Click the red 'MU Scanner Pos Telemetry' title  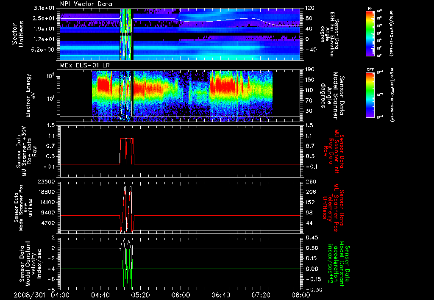click(333, 208)
